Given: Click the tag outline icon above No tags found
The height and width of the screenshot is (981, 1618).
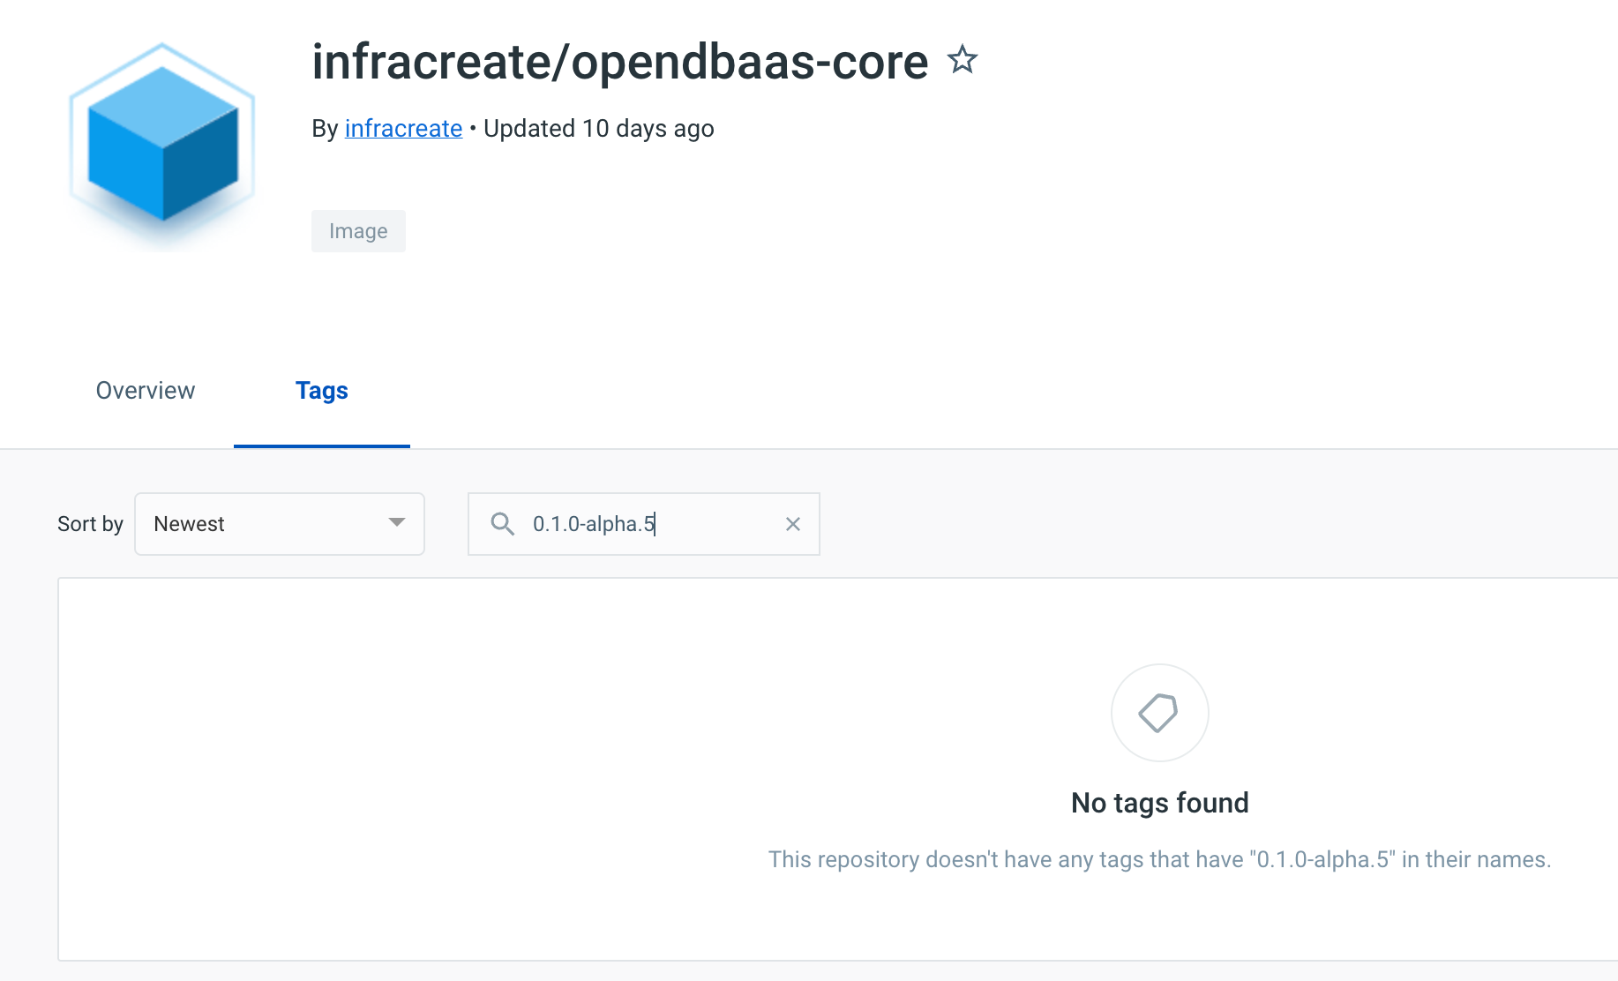Looking at the screenshot, I should (x=1158, y=713).
